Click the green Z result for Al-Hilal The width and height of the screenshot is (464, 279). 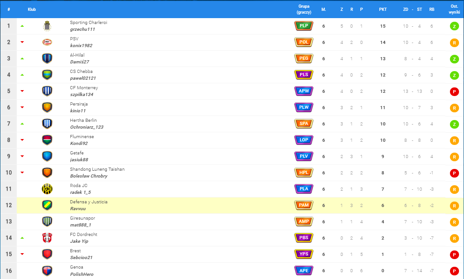[x=454, y=59]
